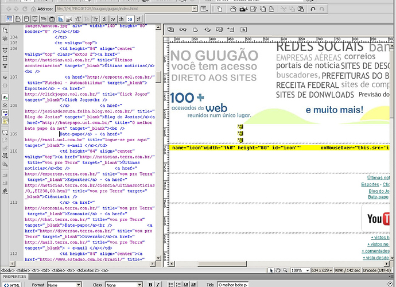
Task: Click the Unordered List icon in Properties
Action: click(x=171, y=285)
